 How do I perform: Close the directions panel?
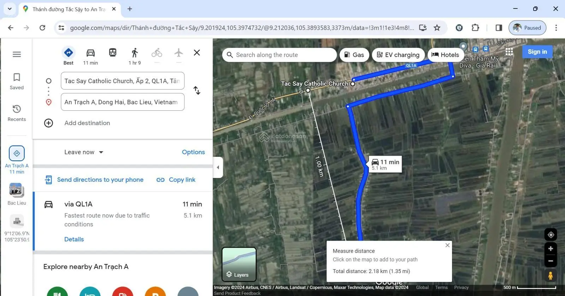pos(197,53)
